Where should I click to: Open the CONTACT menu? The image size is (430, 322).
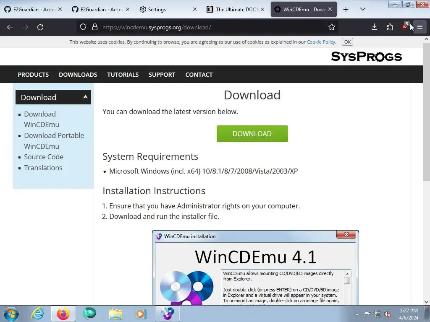[x=199, y=75]
